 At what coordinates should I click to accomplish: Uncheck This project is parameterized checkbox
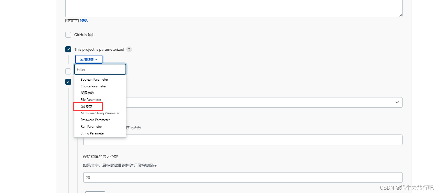[x=68, y=49]
